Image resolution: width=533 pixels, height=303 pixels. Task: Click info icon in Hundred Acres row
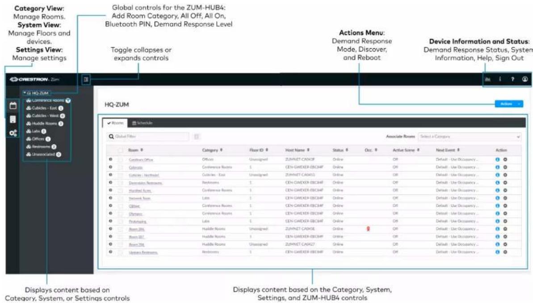click(497, 190)
